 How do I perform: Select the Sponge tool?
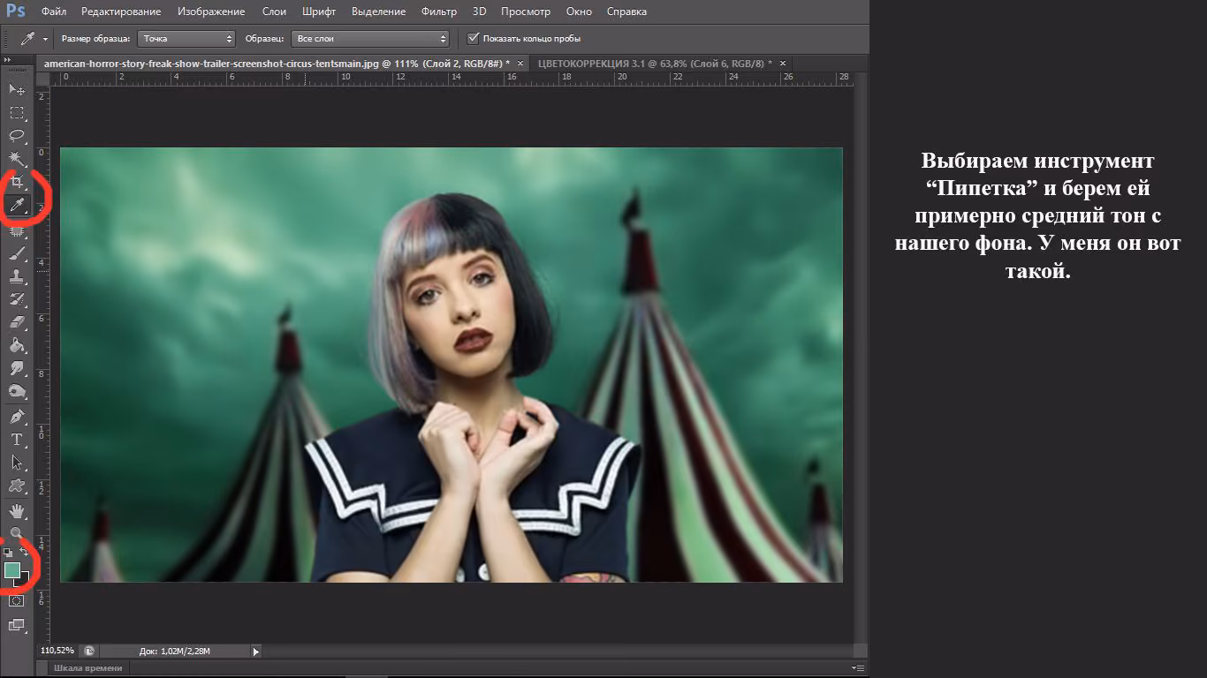[17, 392]
